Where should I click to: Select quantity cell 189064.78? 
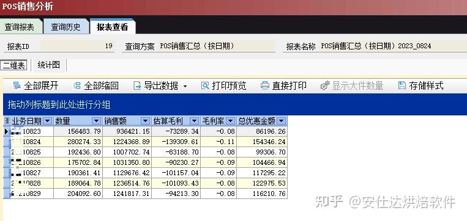point(78,183)
